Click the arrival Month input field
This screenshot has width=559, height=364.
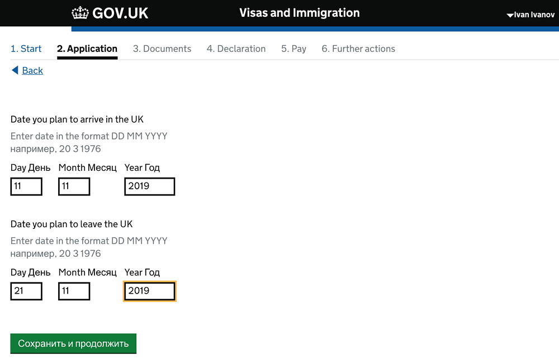[74, 186]
